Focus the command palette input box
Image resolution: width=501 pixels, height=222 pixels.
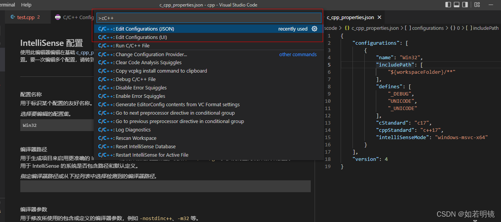(209, 18)
